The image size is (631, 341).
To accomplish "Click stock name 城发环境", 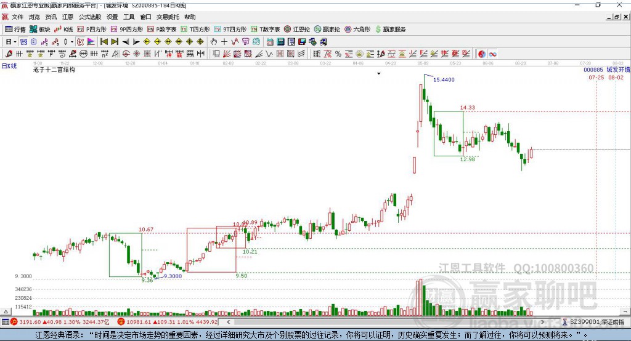I will pos(618,70).
